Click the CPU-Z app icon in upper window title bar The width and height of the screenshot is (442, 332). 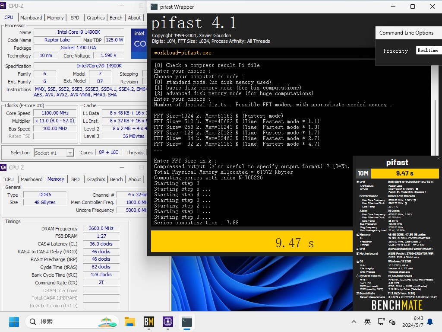(3, 6)
